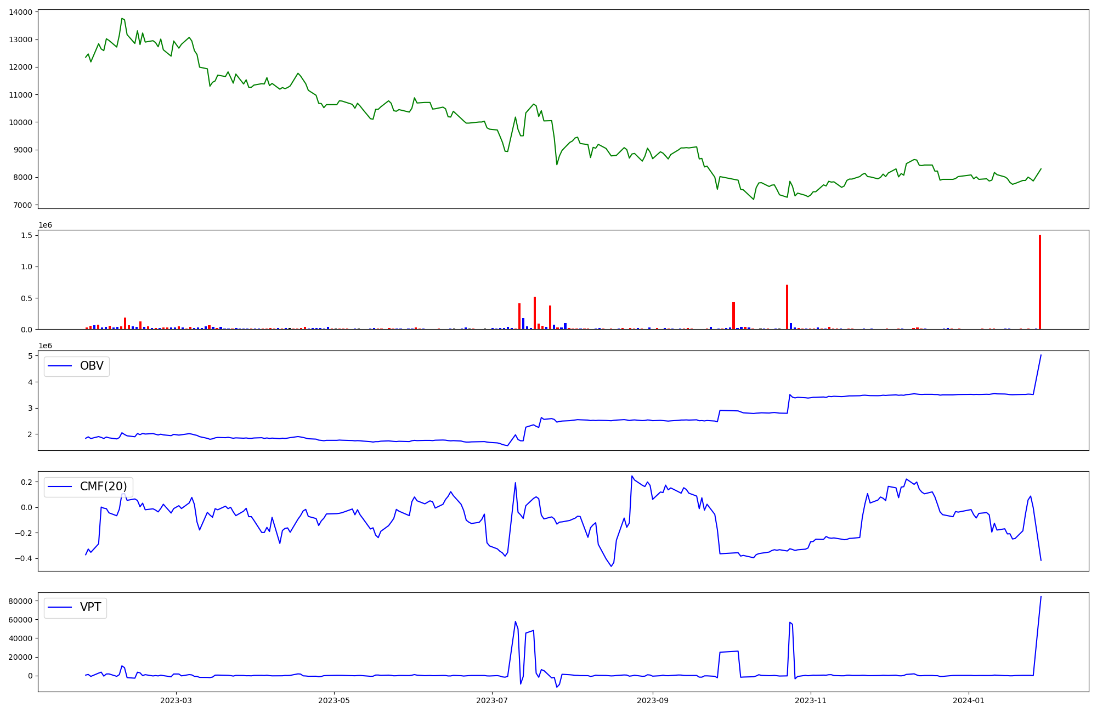Screen dimensions: 1097x713
Task: Click the 2023-11 x-axis date label
Action: click(x=811, y=700)
